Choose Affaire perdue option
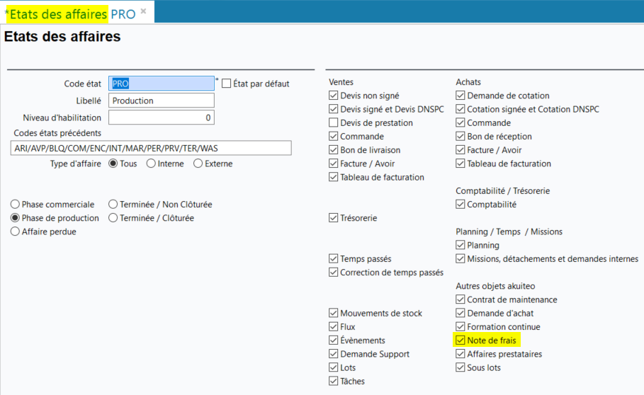 click(x=15, y=231)
